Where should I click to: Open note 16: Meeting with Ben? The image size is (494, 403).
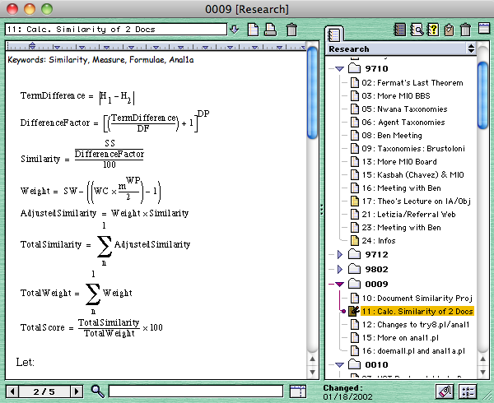point(402,188)
